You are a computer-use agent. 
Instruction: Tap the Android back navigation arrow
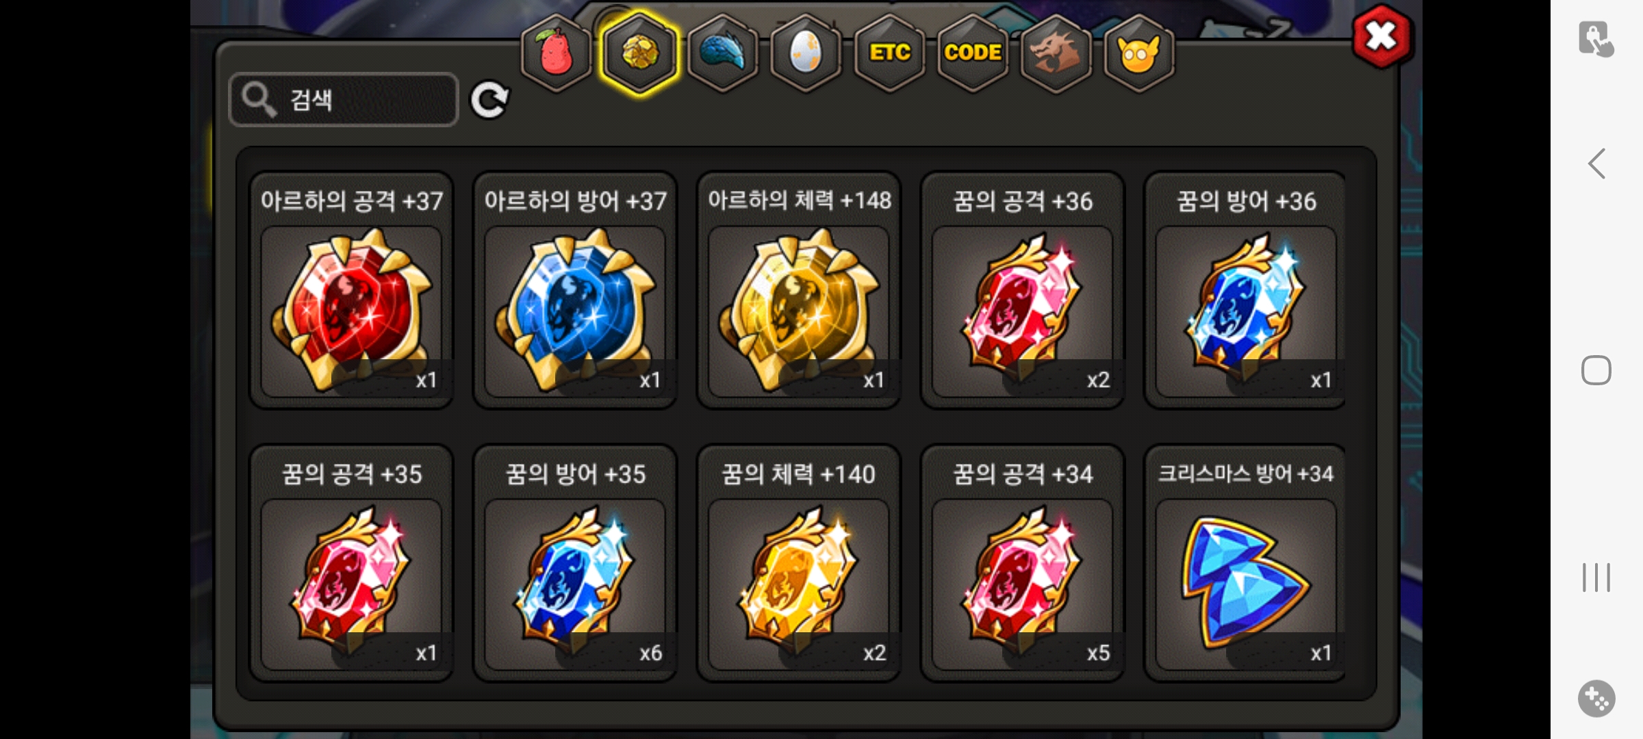1596,164
